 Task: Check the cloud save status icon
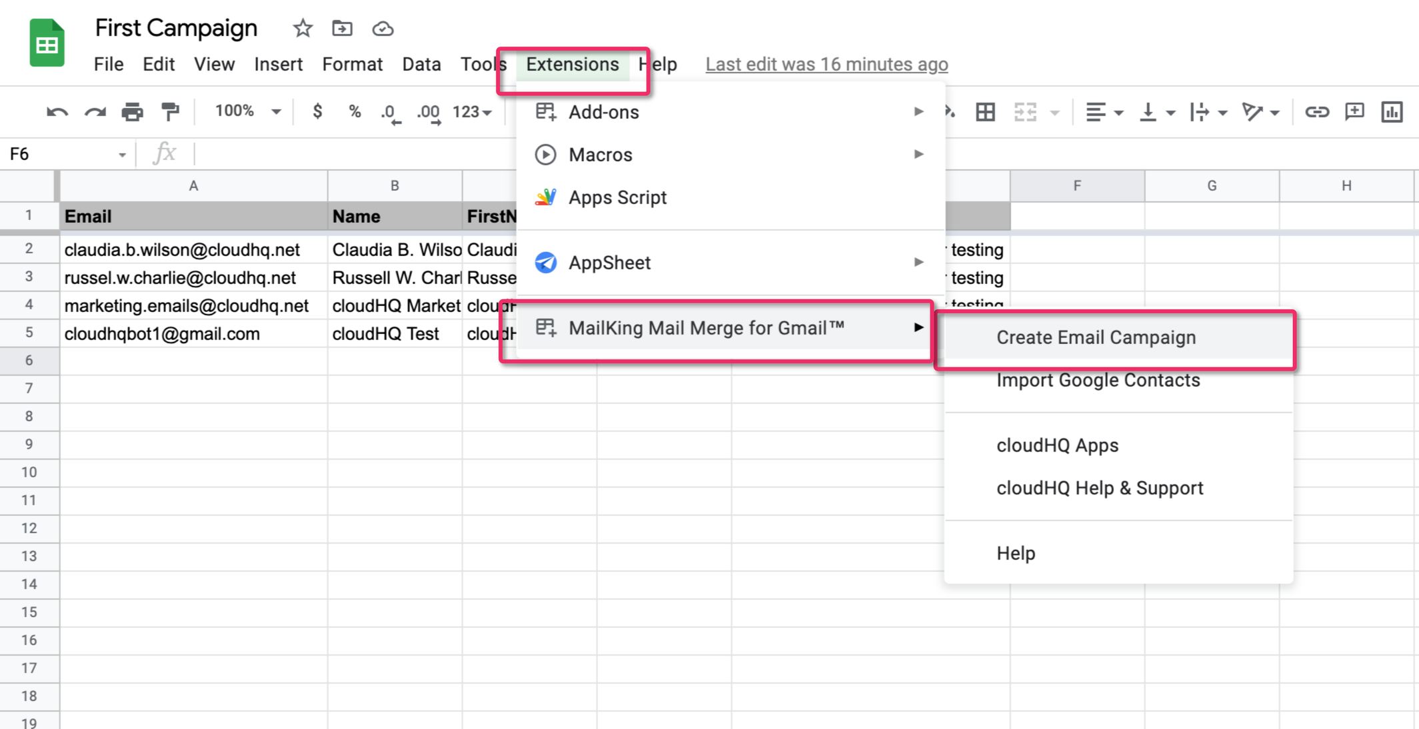[383, 29]
